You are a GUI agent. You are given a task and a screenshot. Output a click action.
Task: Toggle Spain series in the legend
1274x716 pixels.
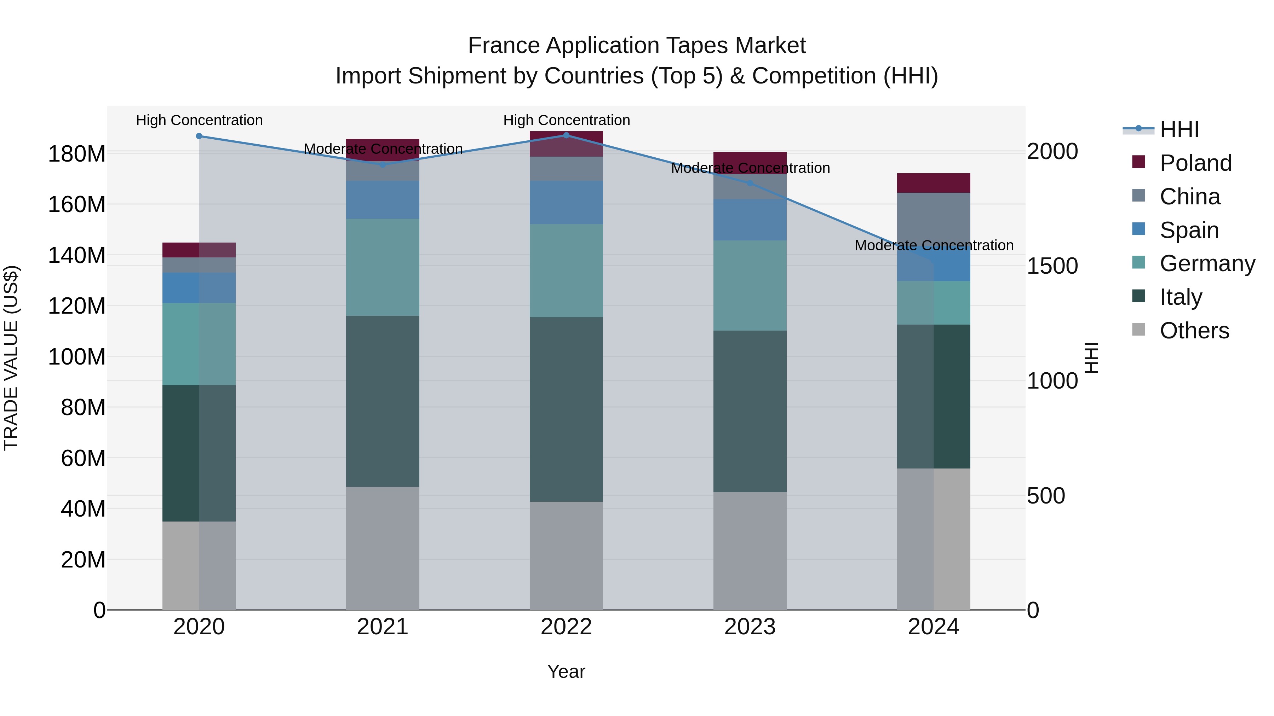1176,230
